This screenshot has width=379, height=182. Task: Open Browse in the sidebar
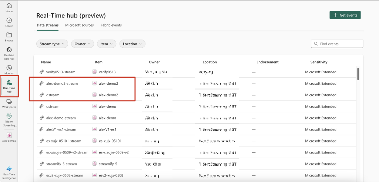[x=9, y=37]
